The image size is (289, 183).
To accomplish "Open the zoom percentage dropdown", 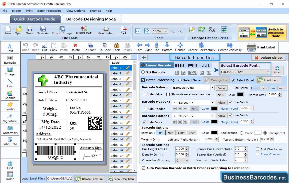I will pyautogui.click(x=160, y=31).
